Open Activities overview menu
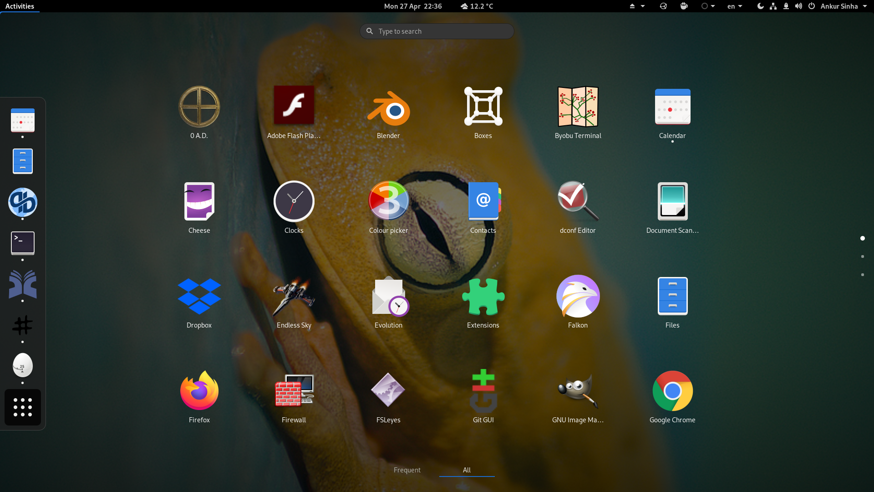The image size is (874, 492). coord(19,6)
